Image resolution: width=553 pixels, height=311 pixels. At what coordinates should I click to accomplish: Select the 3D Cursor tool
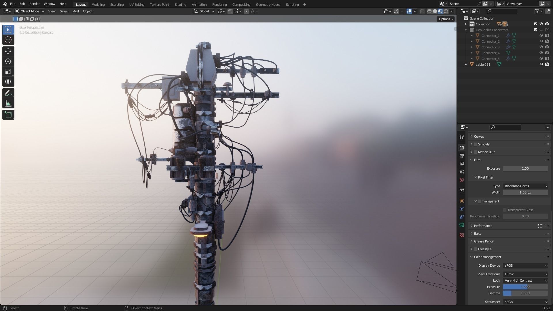tap(8, 40)
